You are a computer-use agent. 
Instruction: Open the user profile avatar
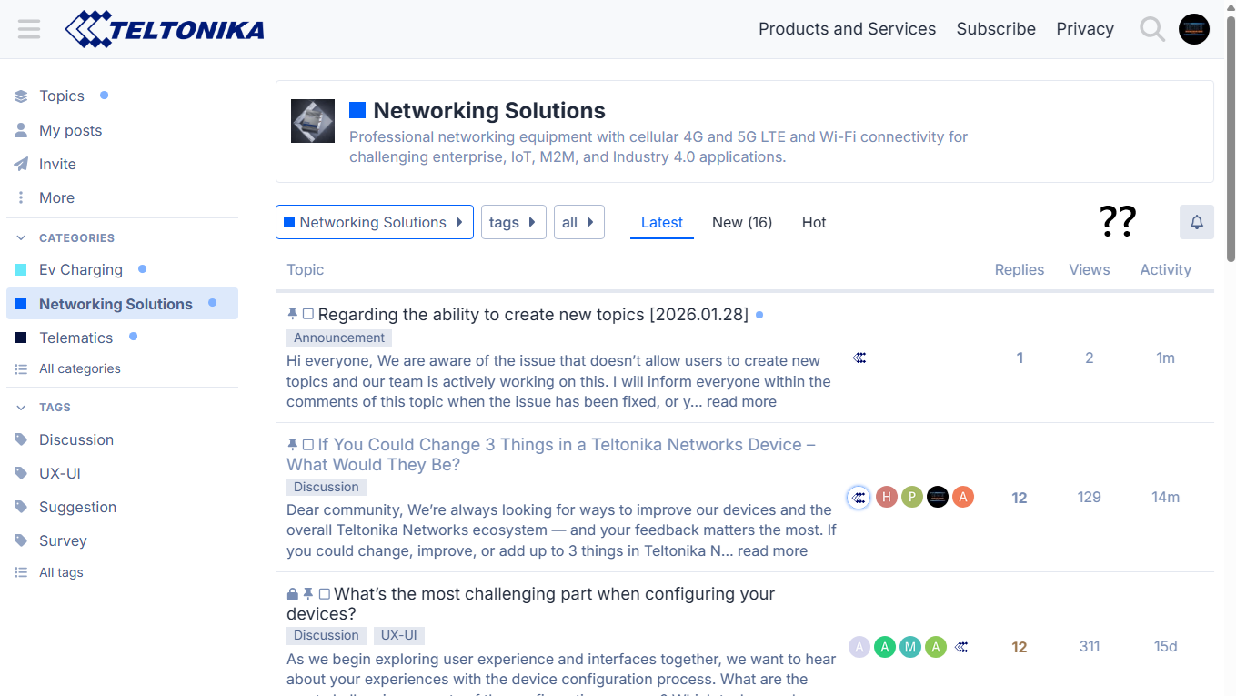pos(1194,29)
